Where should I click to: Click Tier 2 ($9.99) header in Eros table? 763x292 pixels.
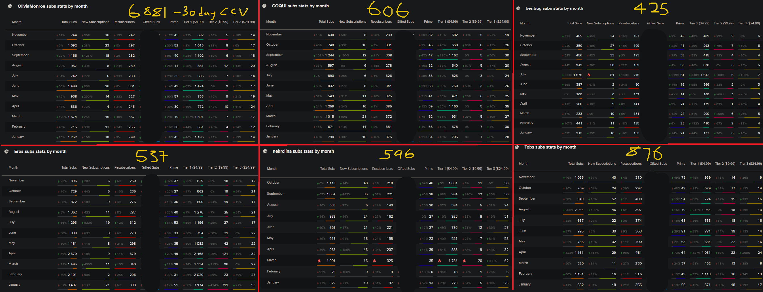pyautogui.click(x=218, y=168)
